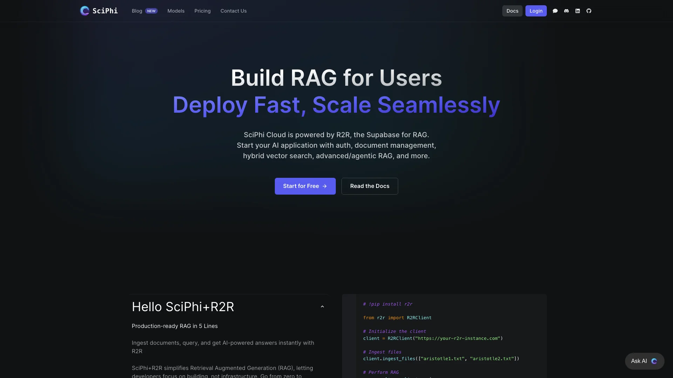The width and height of the screenshot is (673, 378).
Task: Click the client.ingest_files code line
Action: coord(441,359)
